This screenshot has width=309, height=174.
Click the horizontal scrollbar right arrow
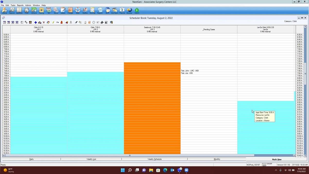294,155
